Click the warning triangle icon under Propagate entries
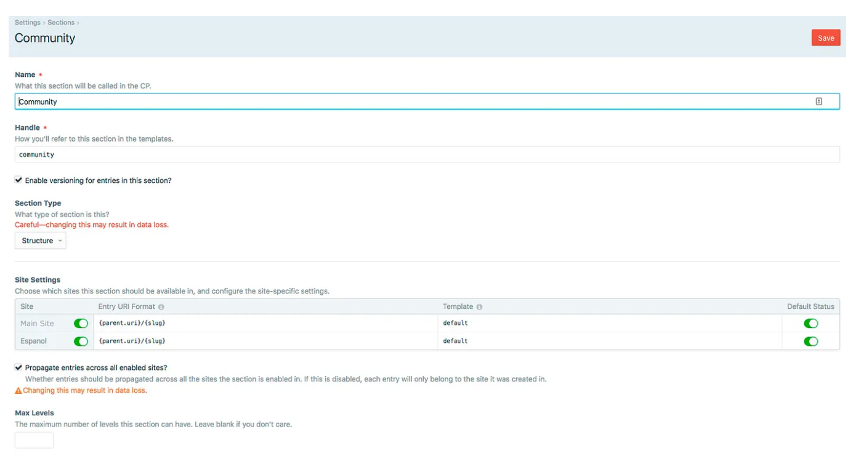This screenshot has height=464, width=861. tap(18, 391)
